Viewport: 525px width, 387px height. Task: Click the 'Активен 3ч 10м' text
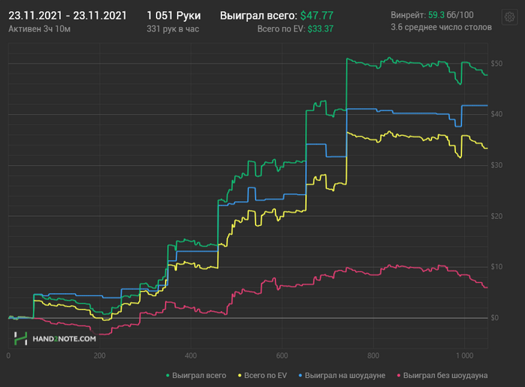(x=40, y=29)
